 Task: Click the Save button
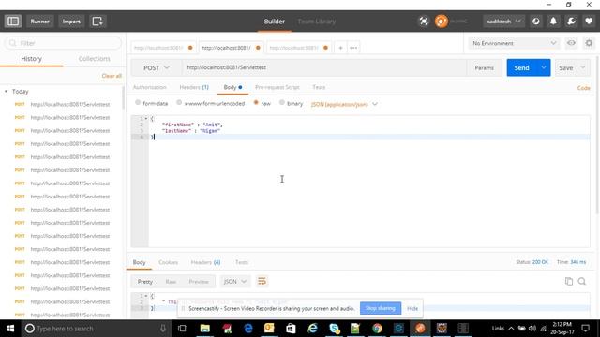click(566, 67)
